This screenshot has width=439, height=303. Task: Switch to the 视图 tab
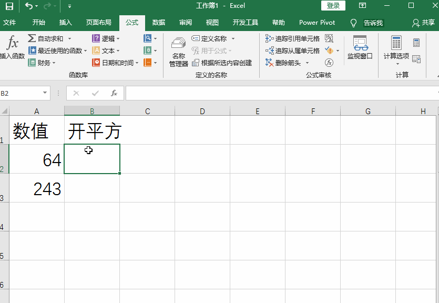pos(212,23)
